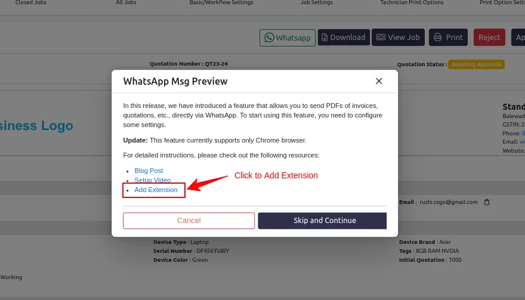Copy the email with clipboard icon
The image size is (525, 300).
pos(487,202)
